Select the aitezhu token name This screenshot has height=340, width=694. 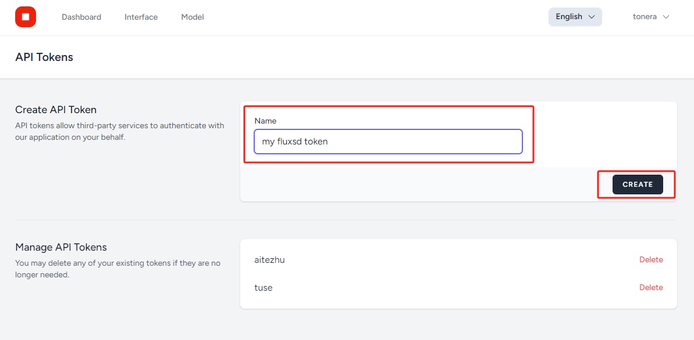click(x=269, y=260)
